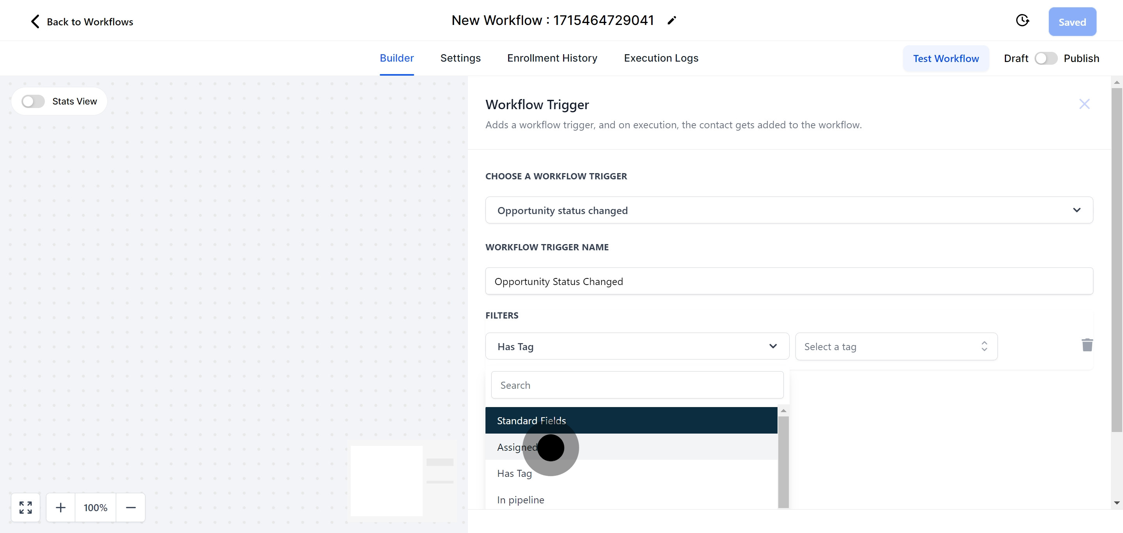Viewport: 1123px width, 533px height.
Task: Click the Test Workflow button
Action: [946, 58]
